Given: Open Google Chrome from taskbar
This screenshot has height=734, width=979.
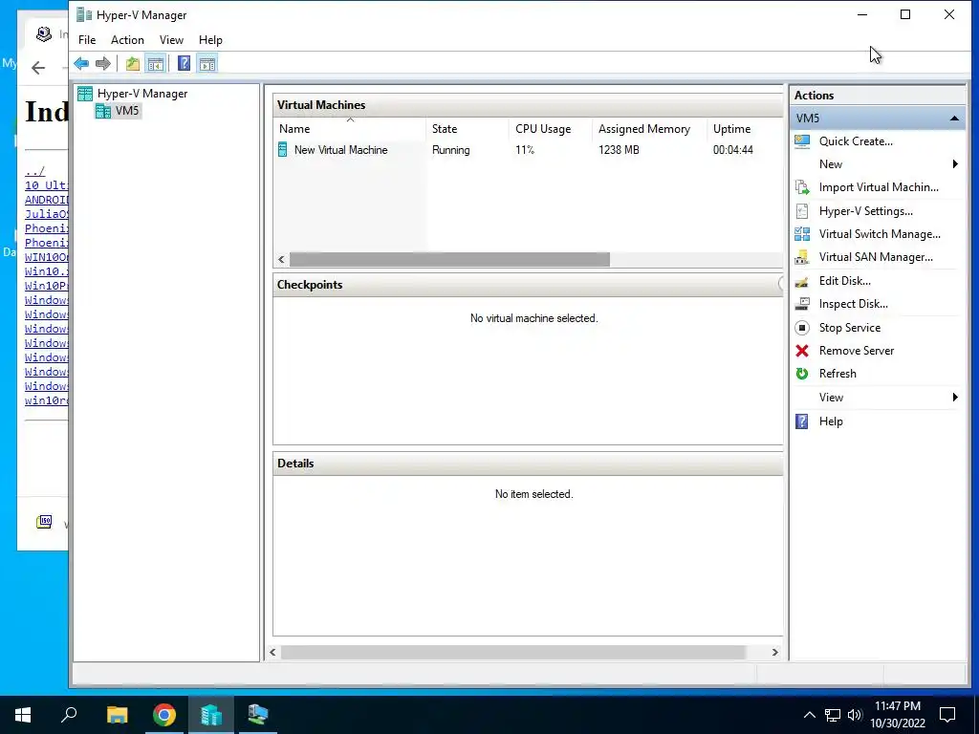Looking at the screenshot, I should 164,715.
